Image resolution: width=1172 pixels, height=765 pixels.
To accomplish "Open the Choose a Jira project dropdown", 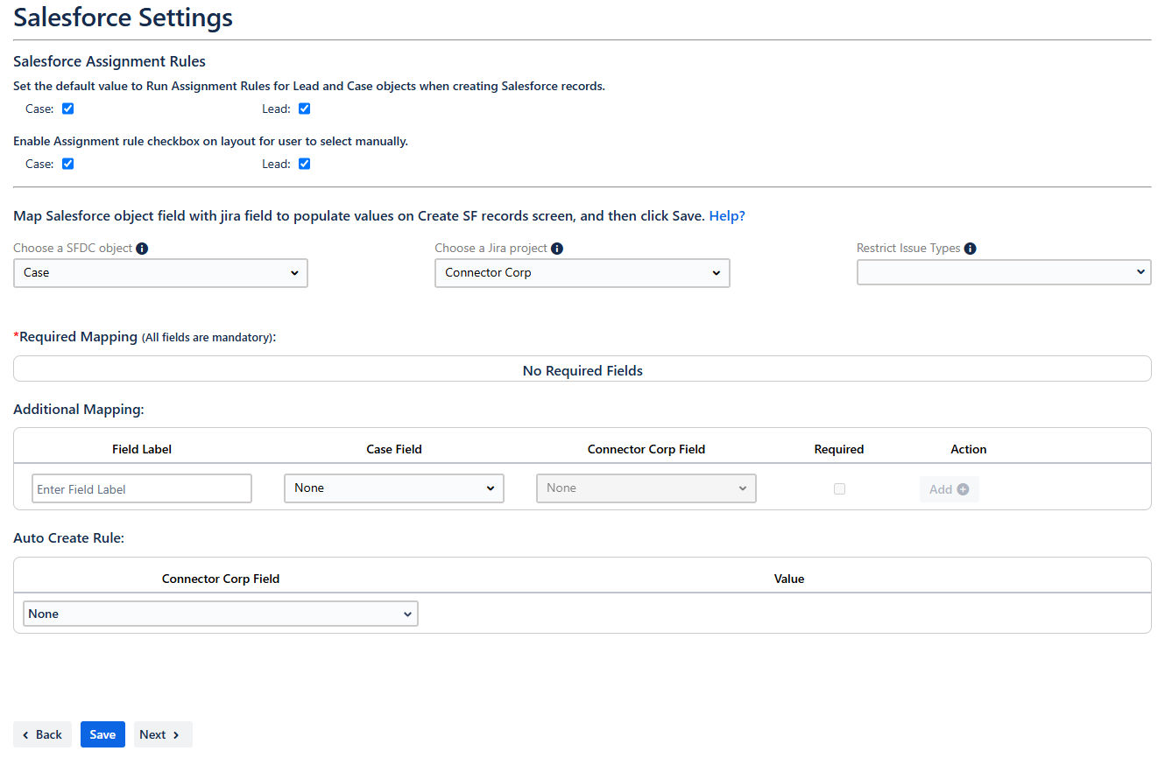I will click(x=582, y=273).
